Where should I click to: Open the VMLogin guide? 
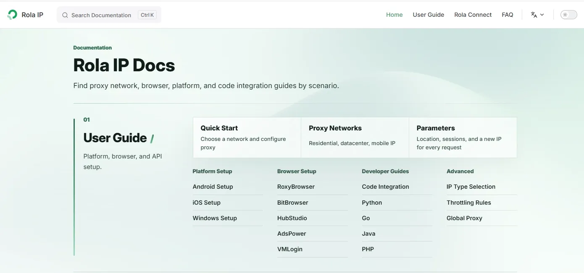point(290,249)
